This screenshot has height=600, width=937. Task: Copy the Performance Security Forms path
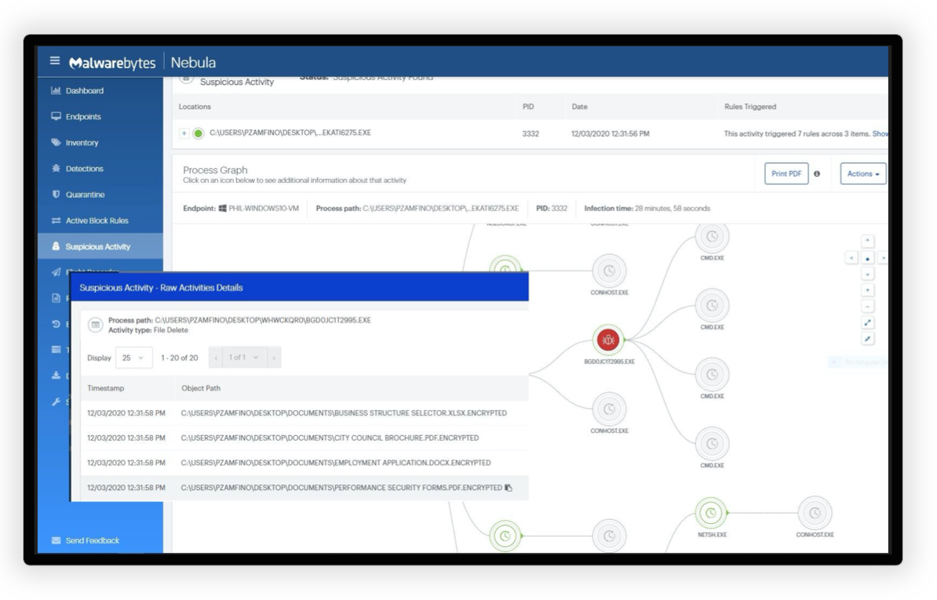pyautogui.click(x=509, y=488)
